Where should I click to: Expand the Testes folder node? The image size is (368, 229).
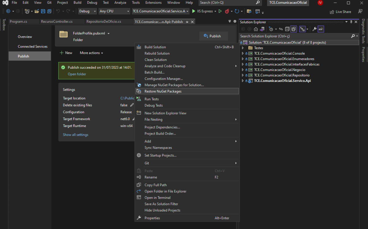(243, 48)
